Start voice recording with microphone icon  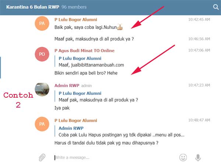point(198,157)
